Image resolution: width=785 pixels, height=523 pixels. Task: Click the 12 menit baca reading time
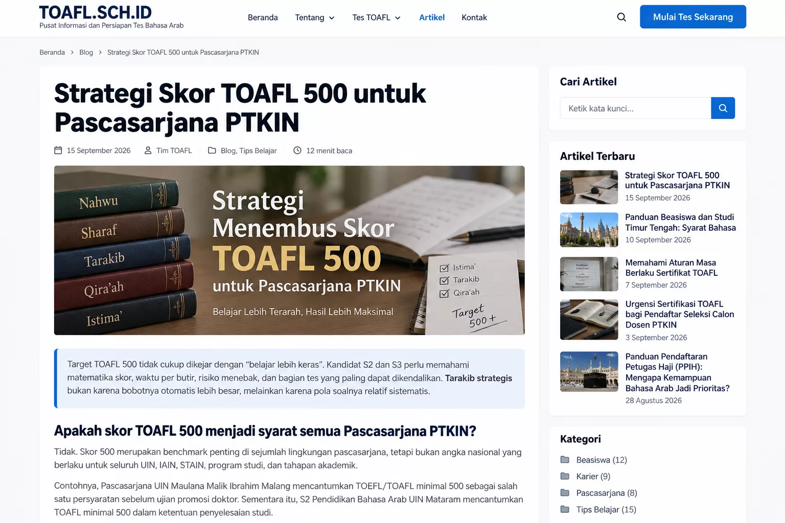click(x=329, y=151)
